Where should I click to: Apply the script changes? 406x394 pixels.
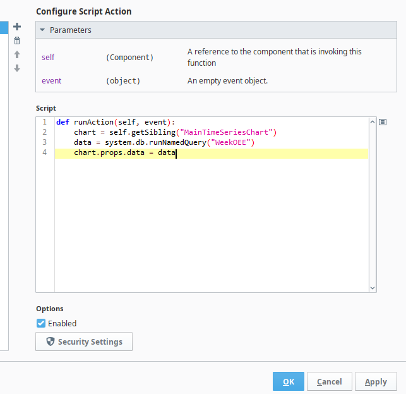click(x=376, y=381)
